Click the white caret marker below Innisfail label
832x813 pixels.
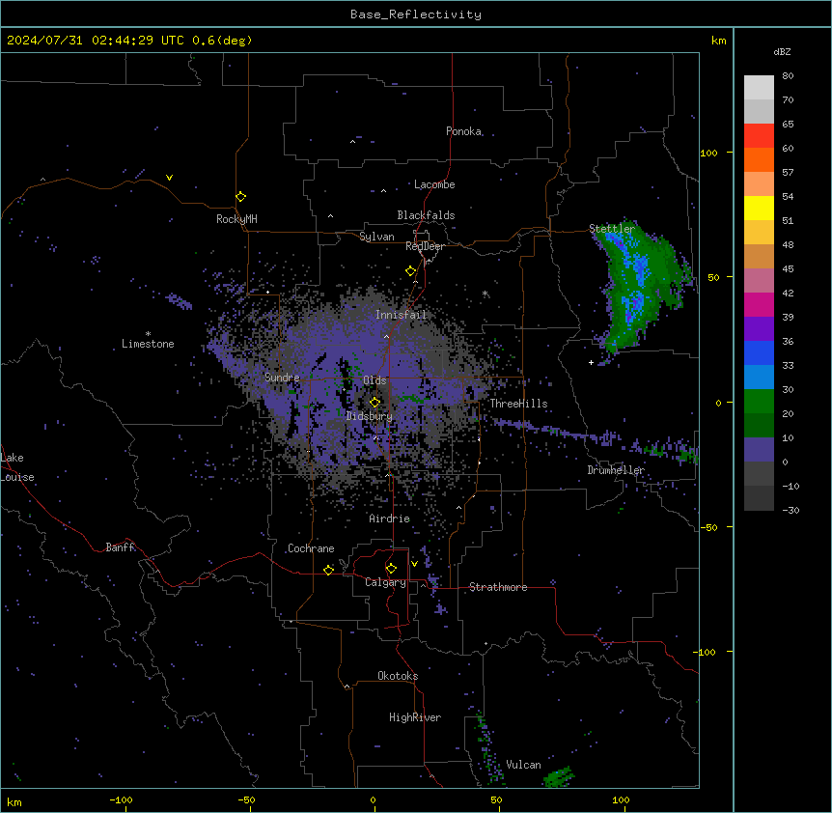click(386, 336)
